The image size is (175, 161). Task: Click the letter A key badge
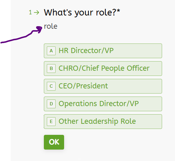point(51,51)
